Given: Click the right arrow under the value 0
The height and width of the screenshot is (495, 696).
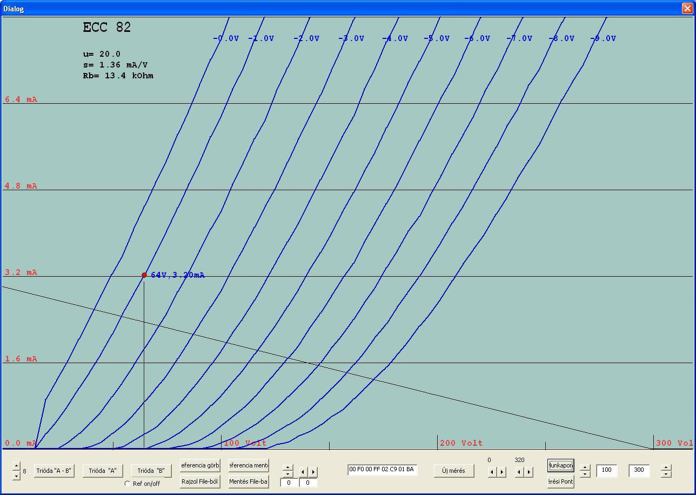Looking at the screenshot, I should pos(501,472).
